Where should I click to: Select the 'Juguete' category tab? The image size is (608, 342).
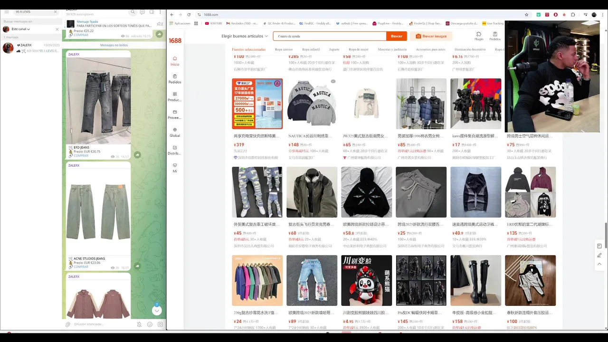click(334, 49)
